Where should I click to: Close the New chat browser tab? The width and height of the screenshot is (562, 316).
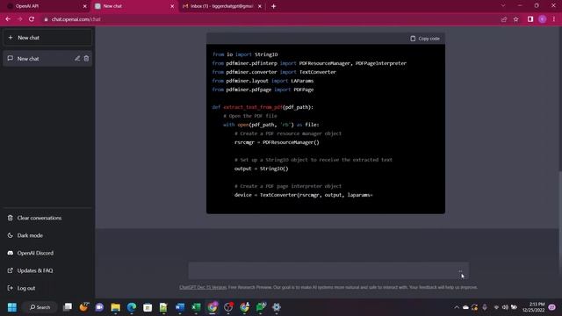[172, 6]
